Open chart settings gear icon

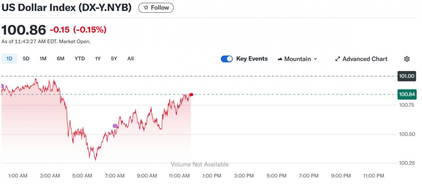click(407, 59)
